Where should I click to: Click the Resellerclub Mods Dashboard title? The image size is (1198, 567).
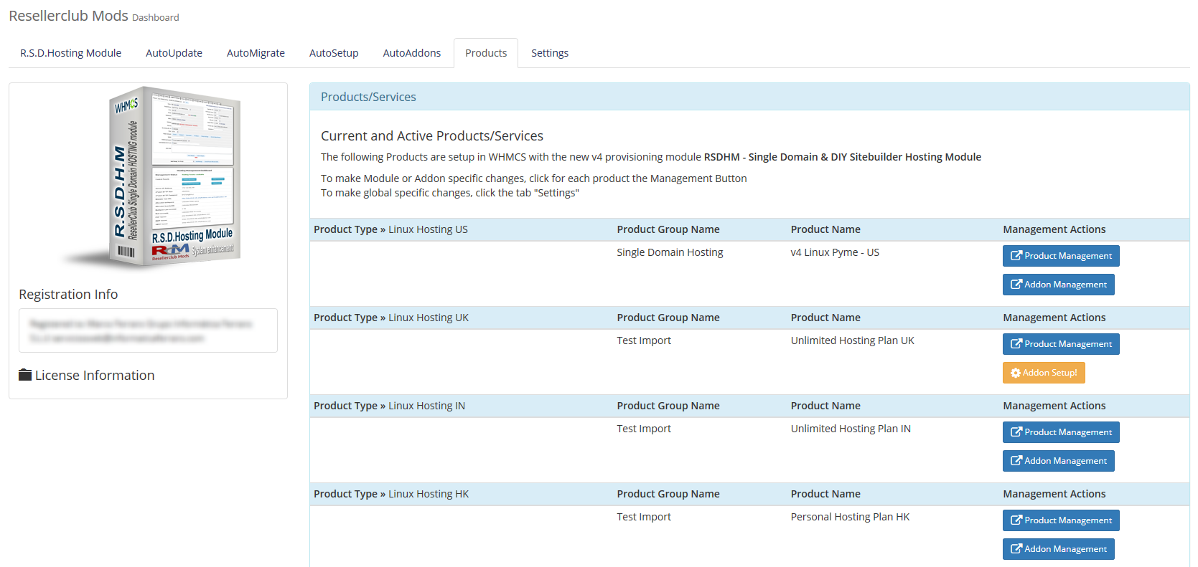[94, 16]
